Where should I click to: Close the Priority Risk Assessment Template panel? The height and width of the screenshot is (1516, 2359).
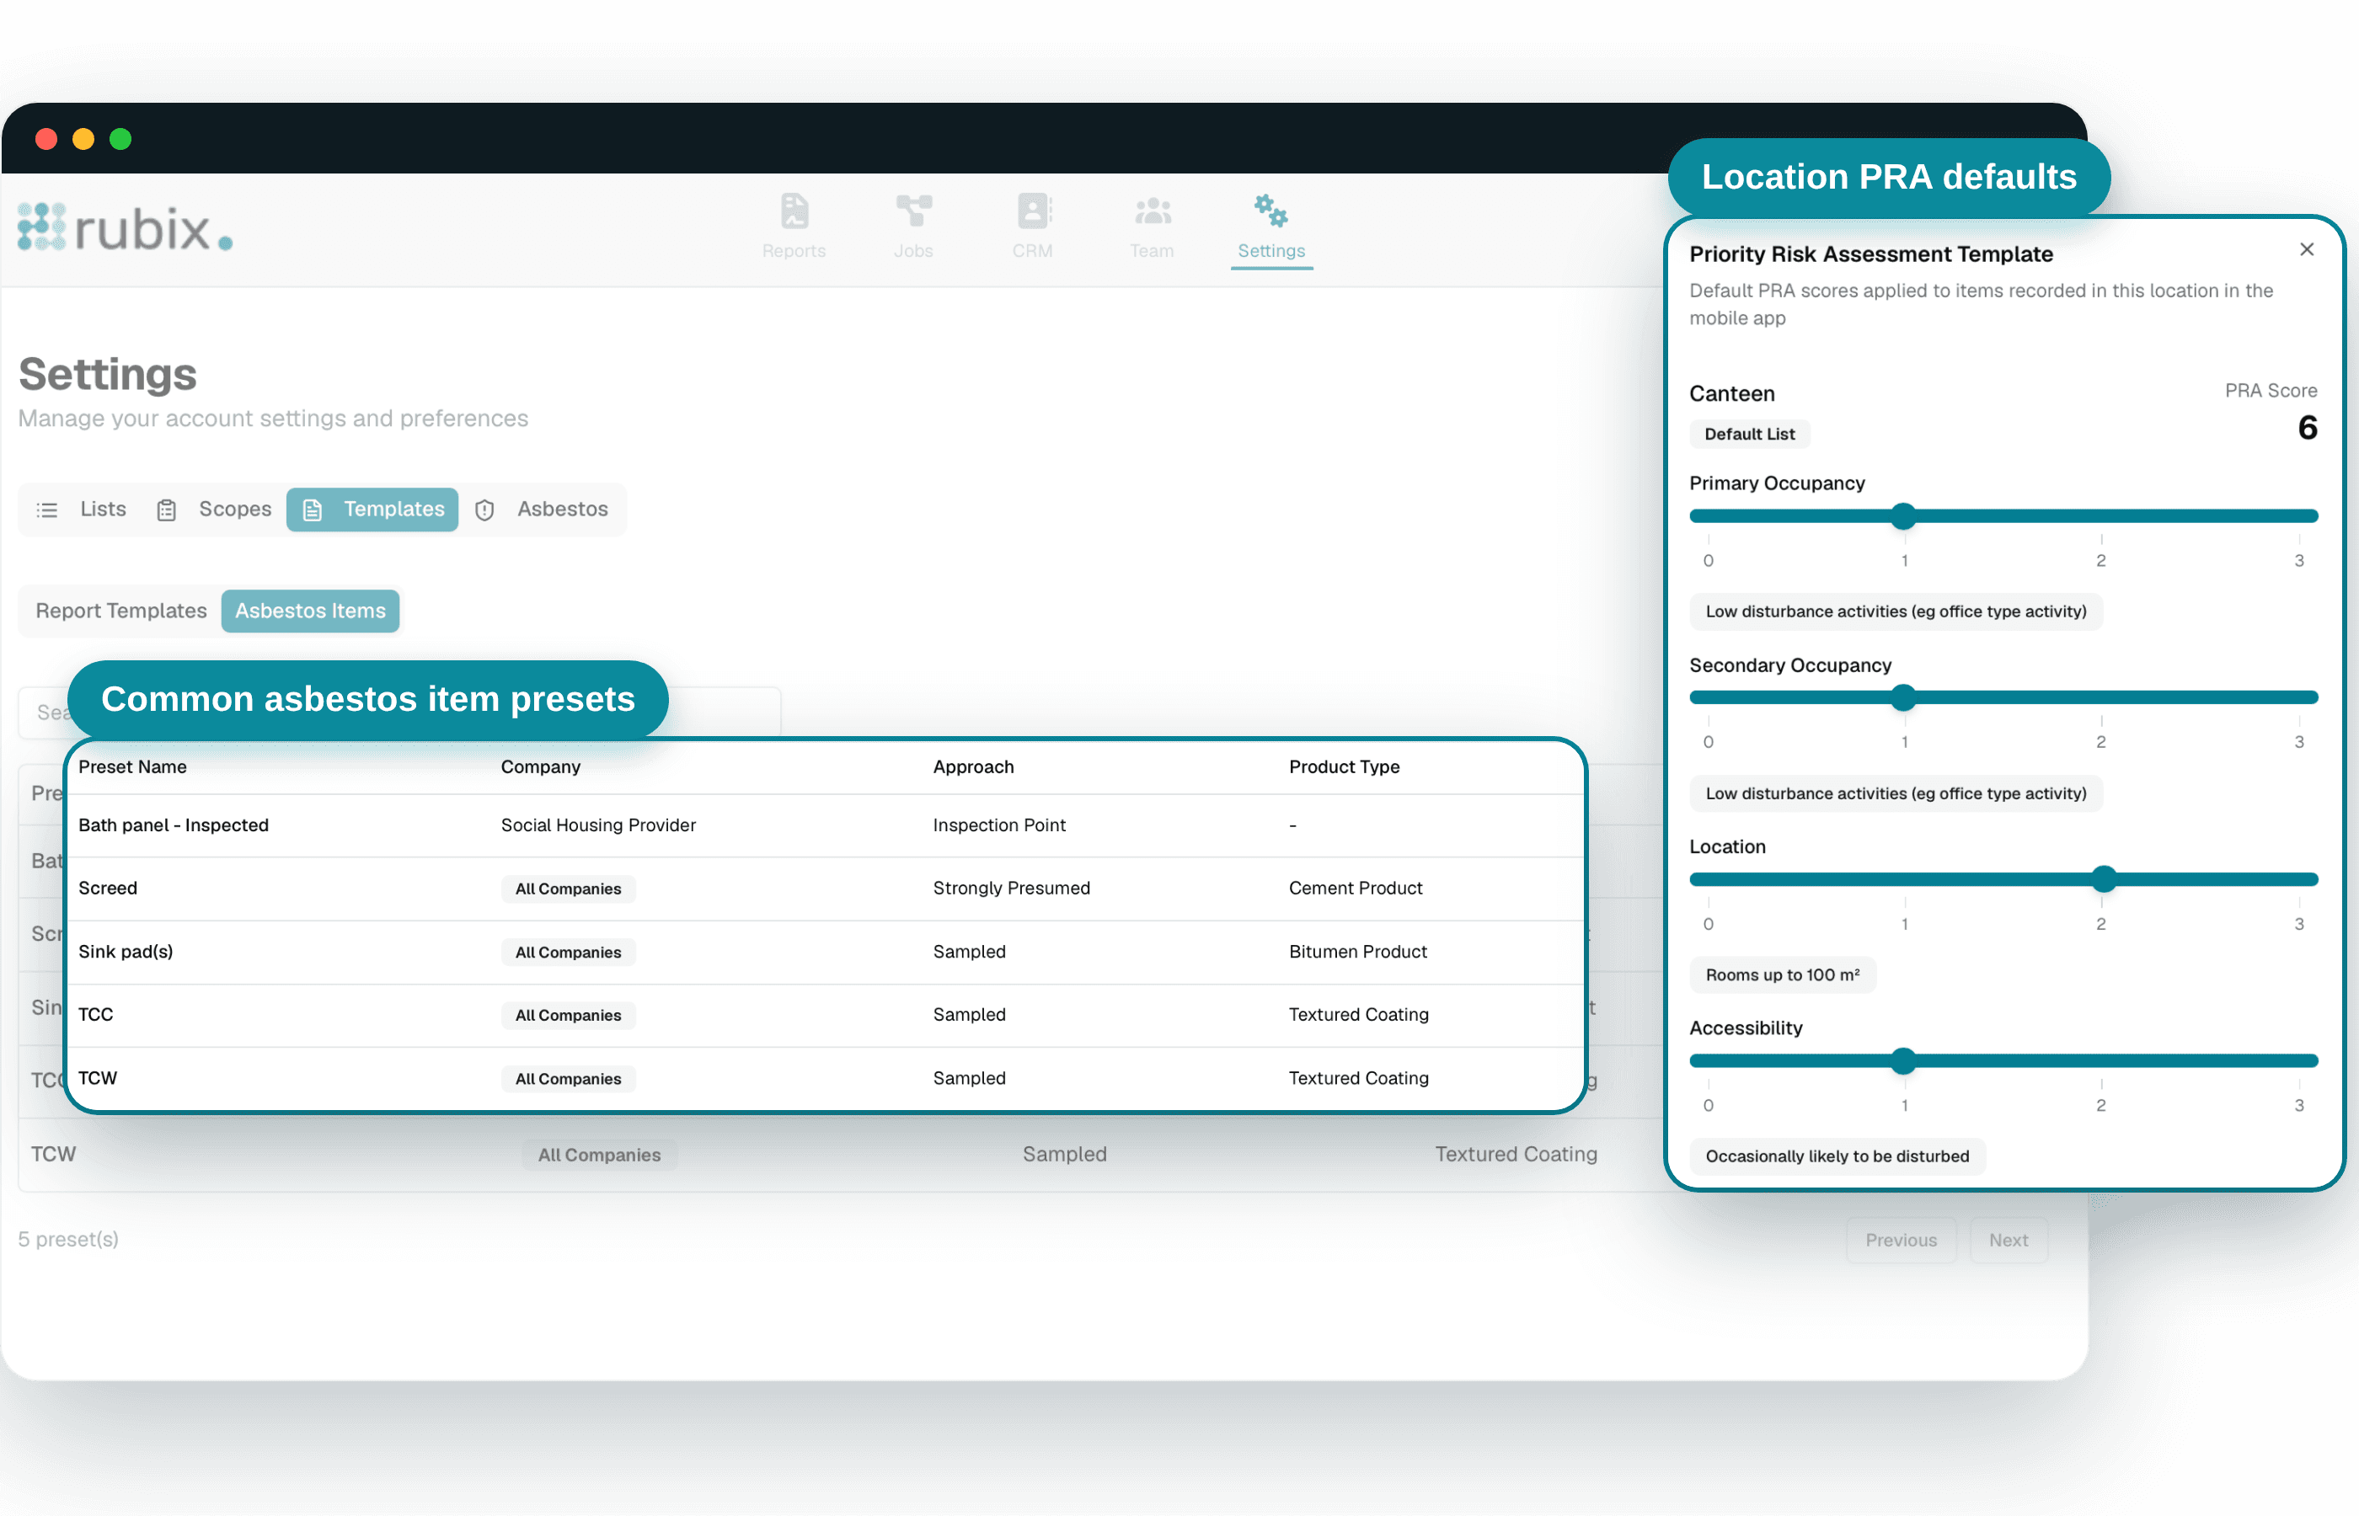coord(2306,249)
